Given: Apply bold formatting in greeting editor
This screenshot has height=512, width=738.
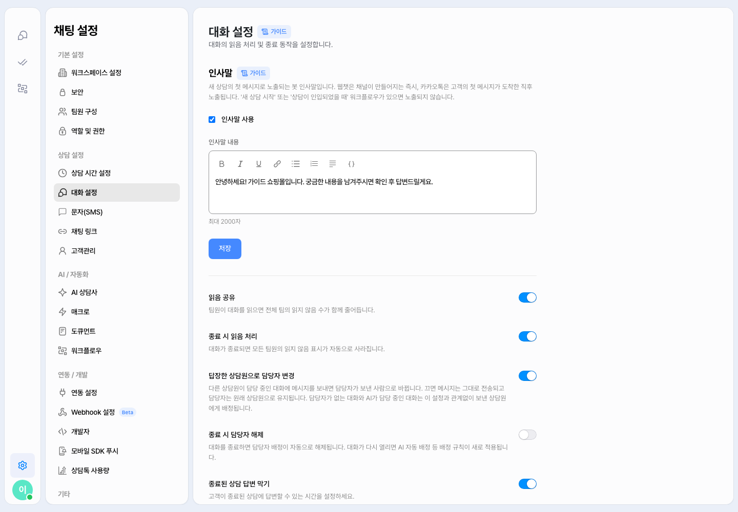Looking at the screenshot, I should pos(221,164).
